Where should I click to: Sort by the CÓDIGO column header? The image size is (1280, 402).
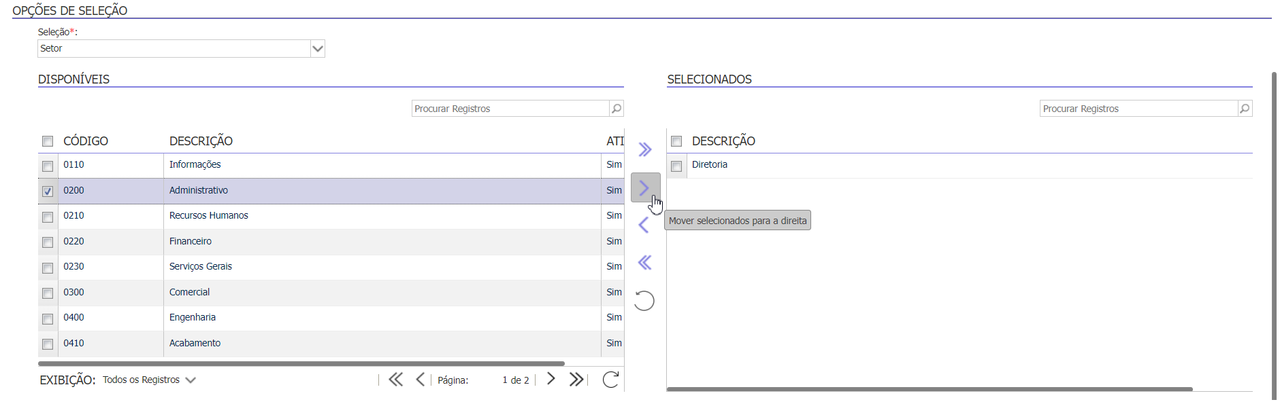[86, 141]
